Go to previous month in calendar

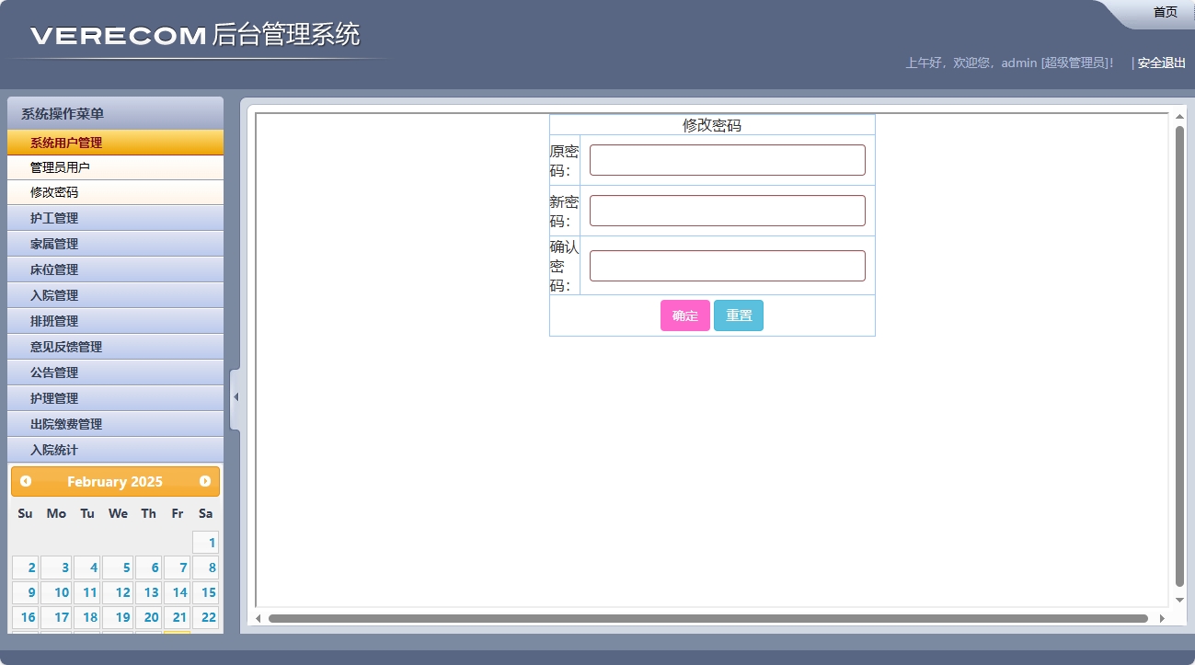26,481
